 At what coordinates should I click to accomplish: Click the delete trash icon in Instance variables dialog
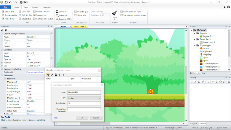click(x=56, y=75)
